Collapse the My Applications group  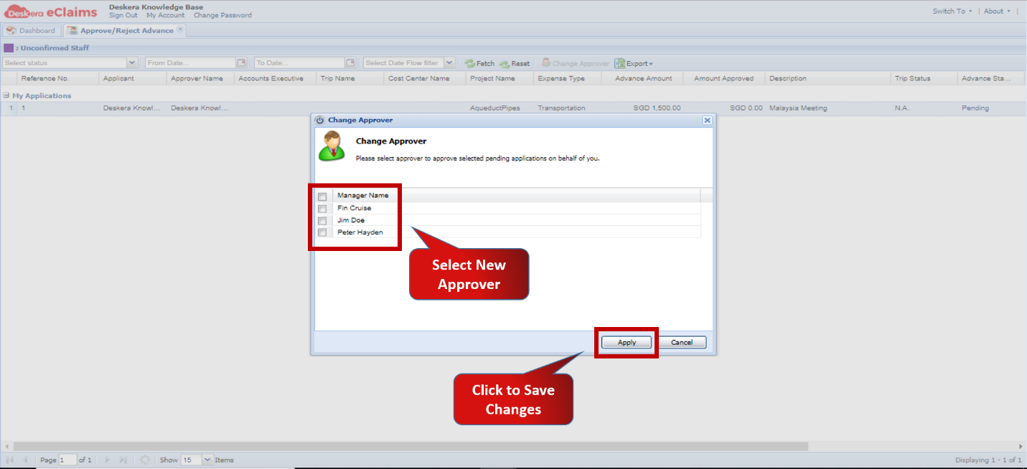pos(6,95)
